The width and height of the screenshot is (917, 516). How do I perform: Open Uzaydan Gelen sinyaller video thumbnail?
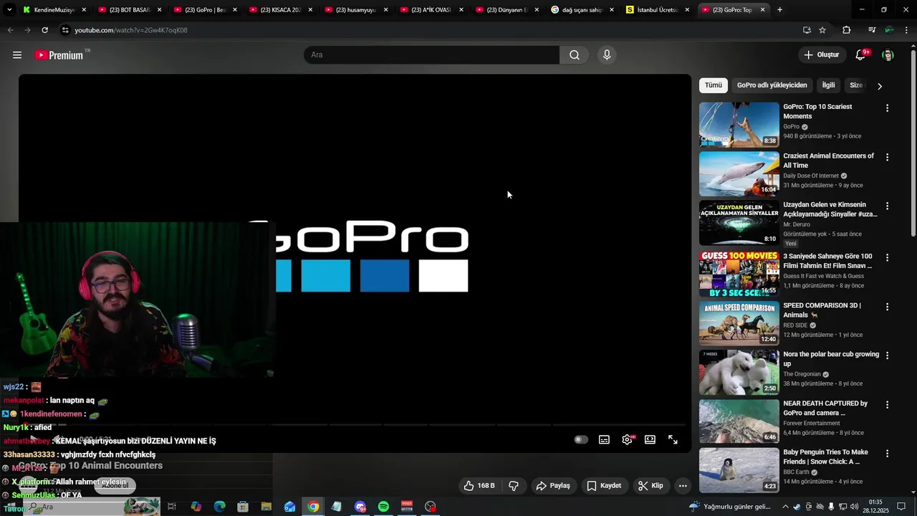tap(739, 223)
